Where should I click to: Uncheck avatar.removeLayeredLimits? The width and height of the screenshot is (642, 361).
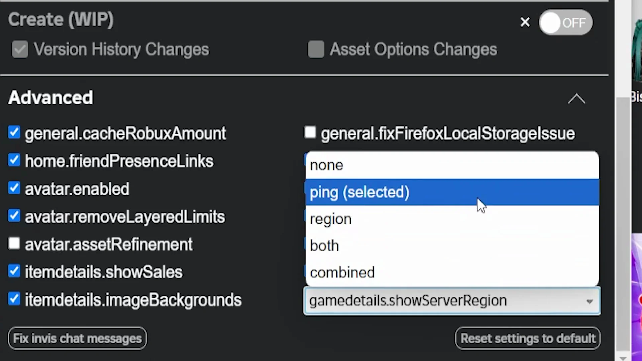(14, 216)
